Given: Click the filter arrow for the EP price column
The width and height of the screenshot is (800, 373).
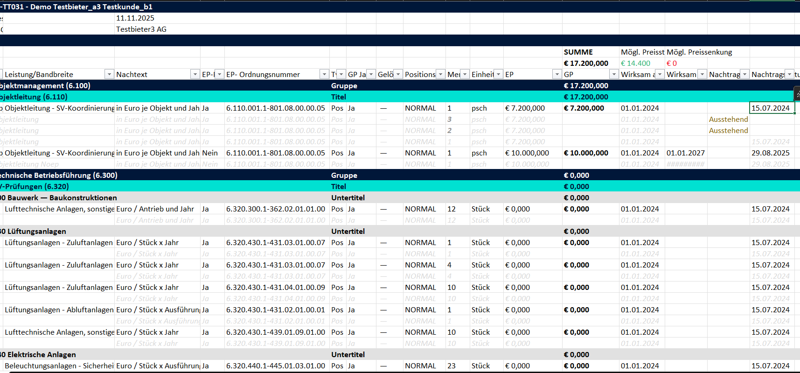Looking at the screenshot, I should pyautogui.click(x=557, y=74).
